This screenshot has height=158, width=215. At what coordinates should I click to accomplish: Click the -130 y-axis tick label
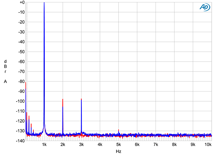[20, 131]
